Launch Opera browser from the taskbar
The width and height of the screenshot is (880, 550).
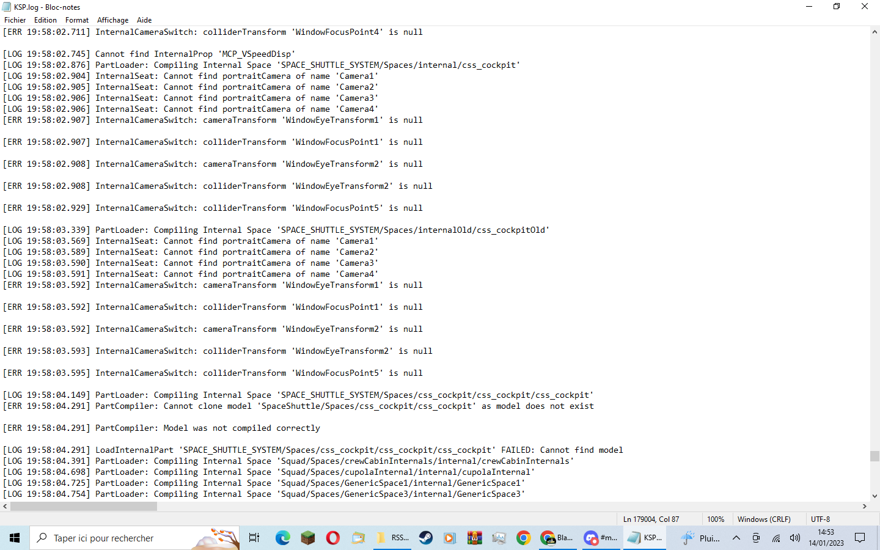[x=332, y=538]
